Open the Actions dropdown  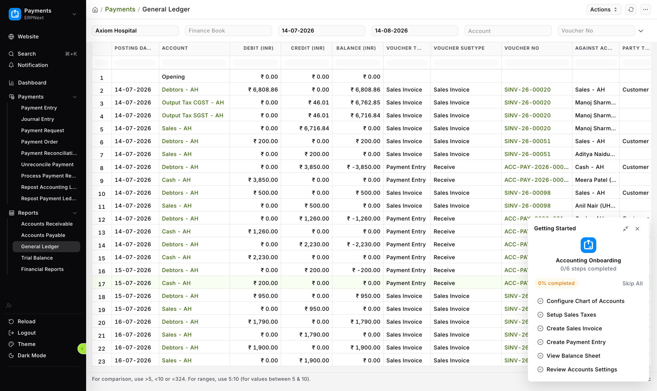(x=604, y=9)
